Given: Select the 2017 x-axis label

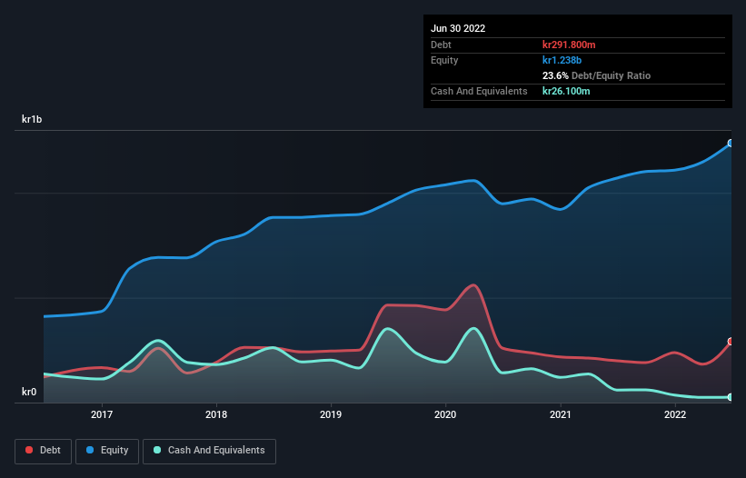Looking at the screenshot, I should coord(102,414).
